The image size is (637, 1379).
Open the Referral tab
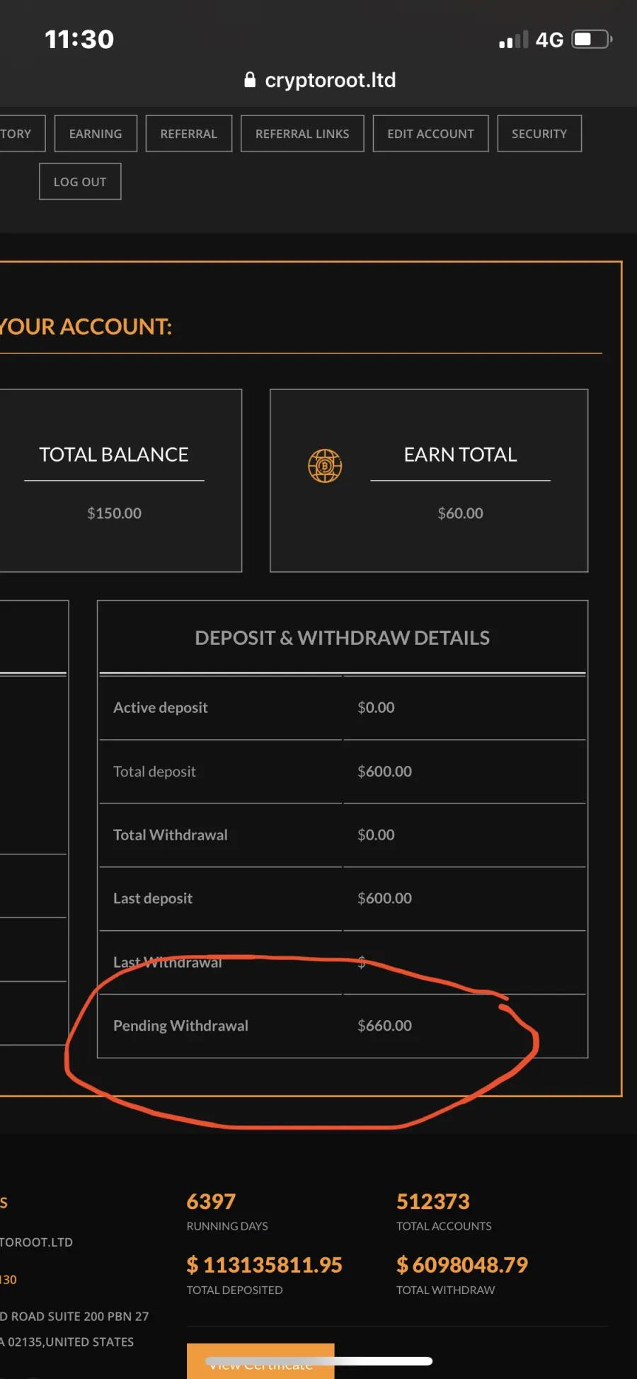point(189,133)
